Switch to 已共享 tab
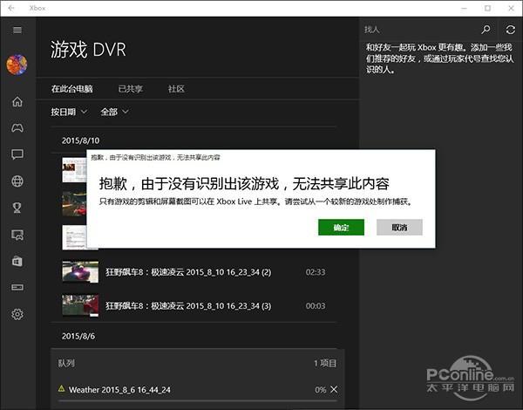523x410 pixels. 131,89
